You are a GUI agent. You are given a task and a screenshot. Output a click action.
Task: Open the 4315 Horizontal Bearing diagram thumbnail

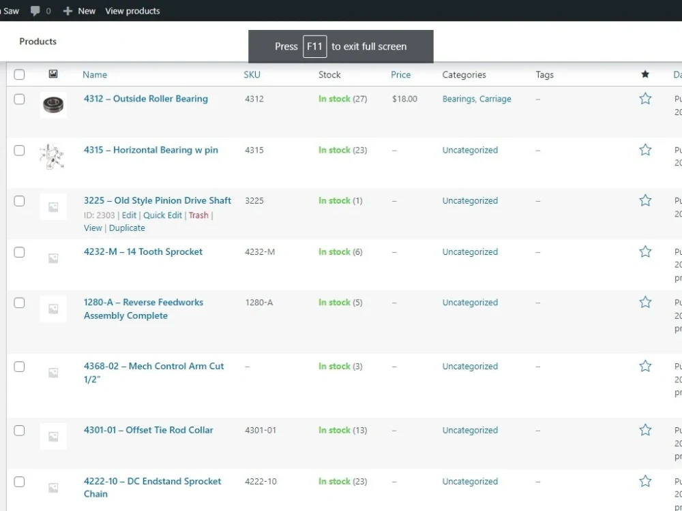53,156
